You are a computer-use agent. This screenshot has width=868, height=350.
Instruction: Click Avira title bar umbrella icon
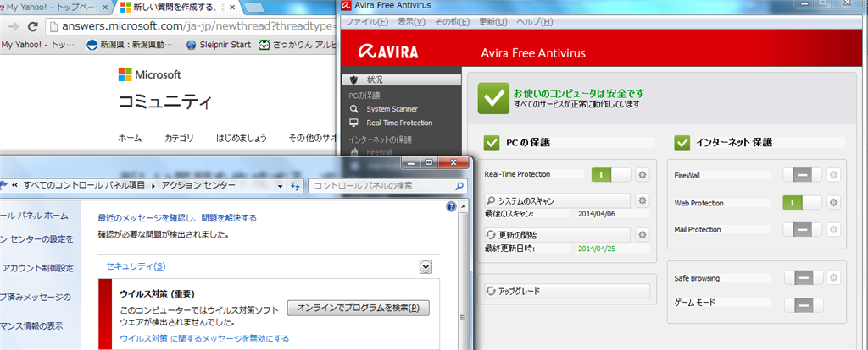[x=347, y=6]
